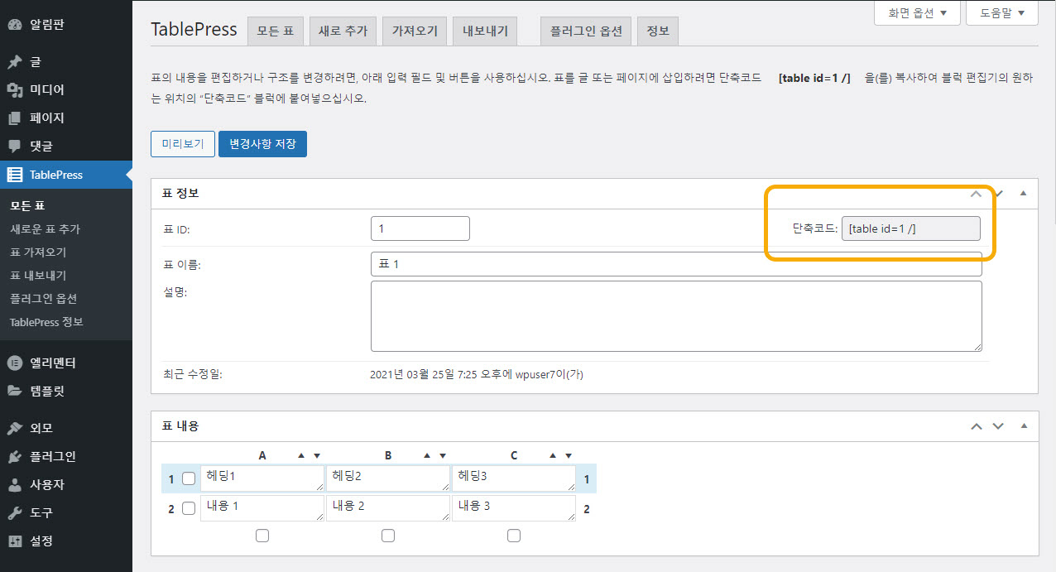Screen dimensions: 1056x572
Task: Switch to the 정보 tab
Action: [x=658, y=31]
